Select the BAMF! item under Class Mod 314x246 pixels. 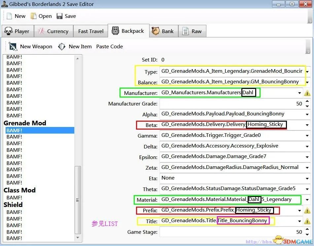click(x=14, y=198)
